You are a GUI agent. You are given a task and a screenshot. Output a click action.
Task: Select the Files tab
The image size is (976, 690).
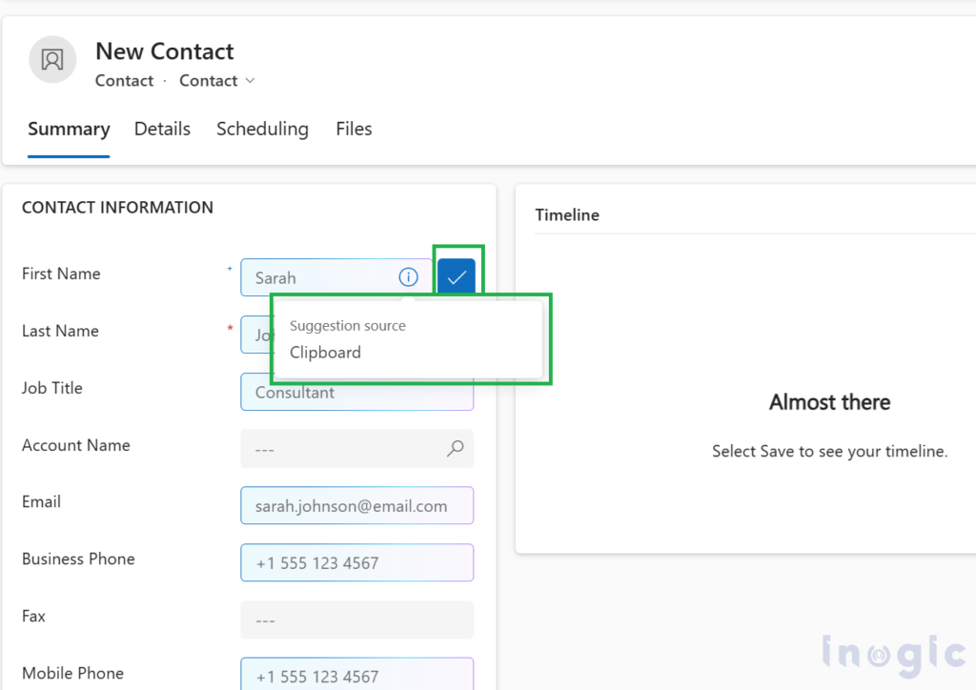tap(354, 129)
